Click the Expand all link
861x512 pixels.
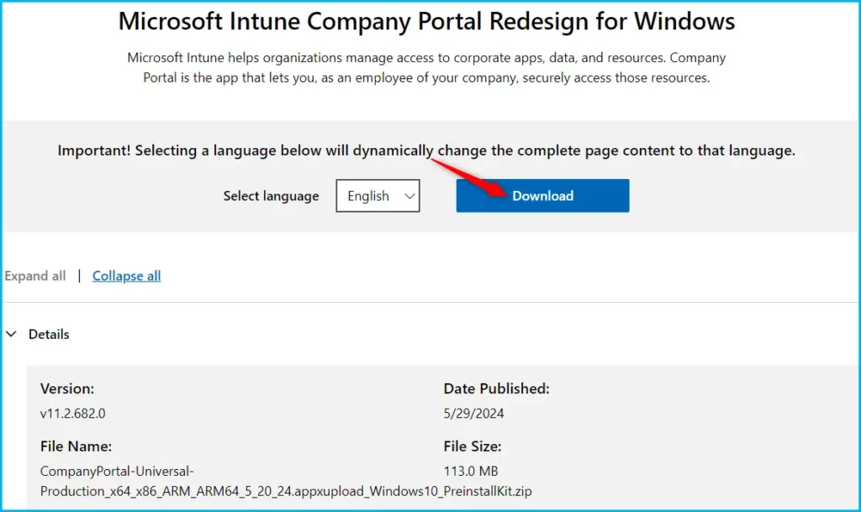click(x=35, y=276)
